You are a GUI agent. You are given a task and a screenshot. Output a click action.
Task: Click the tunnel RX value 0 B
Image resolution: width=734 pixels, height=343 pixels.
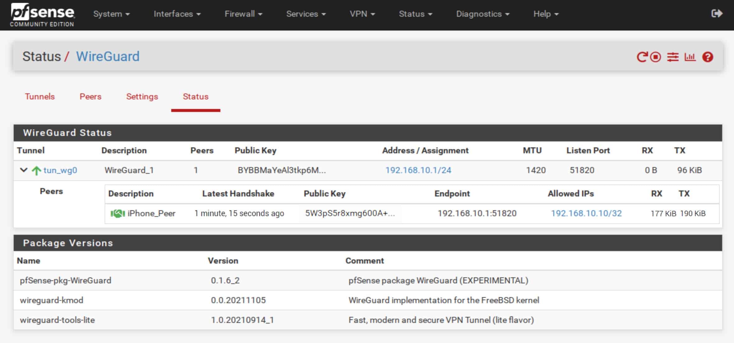pyautogui.click(x=651, y=170)
